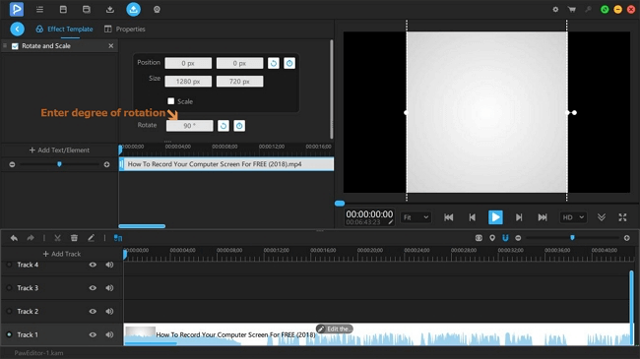
Task: Zoom in main timeline with plus icon
Action: coord(627,238)
